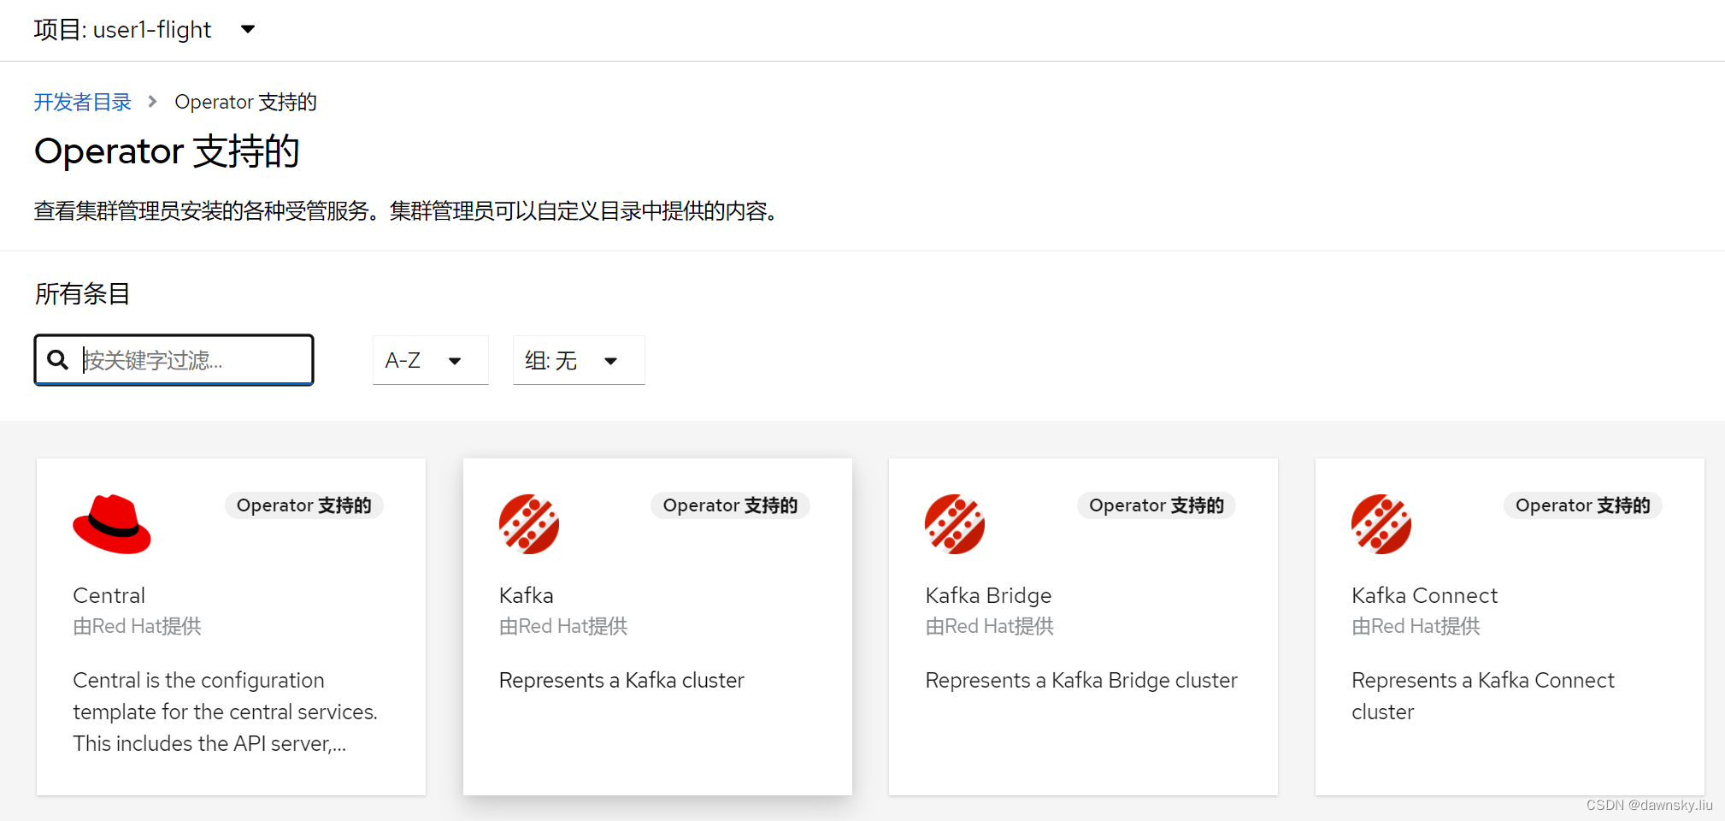Viewport: 1725px width, 821px height.
Task: Click Operator 支持的 badge on Central card
Action: click(x=304, y=505)
